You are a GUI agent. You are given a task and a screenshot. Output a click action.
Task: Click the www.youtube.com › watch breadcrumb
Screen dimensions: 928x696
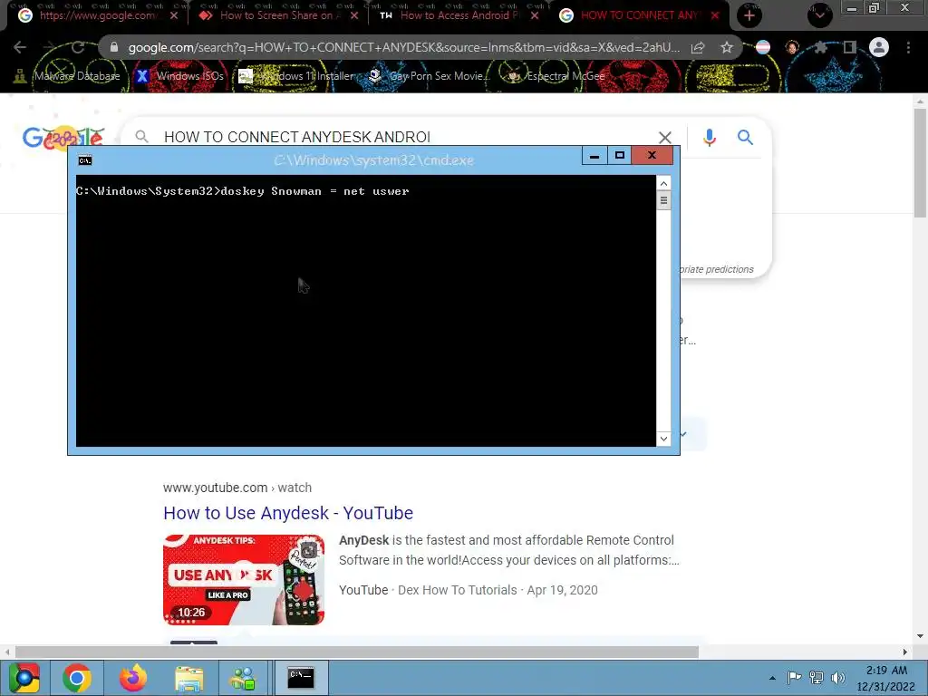point(237,488)
